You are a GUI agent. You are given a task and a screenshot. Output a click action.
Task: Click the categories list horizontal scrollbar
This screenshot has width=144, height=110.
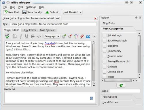point(118,80)
